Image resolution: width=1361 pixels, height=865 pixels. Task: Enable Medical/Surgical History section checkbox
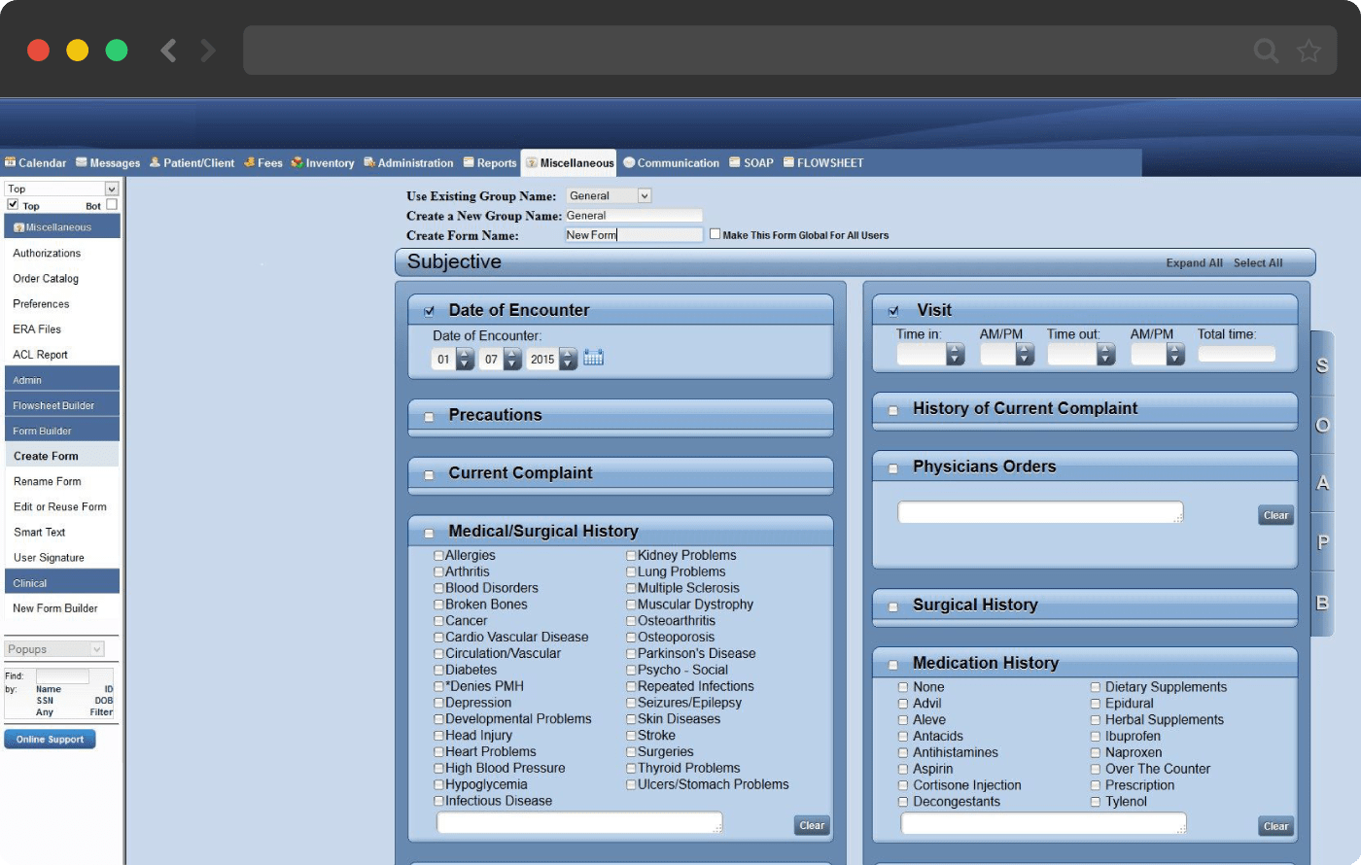(429, 533)
